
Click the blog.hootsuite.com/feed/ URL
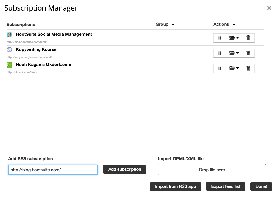[27, 42]
